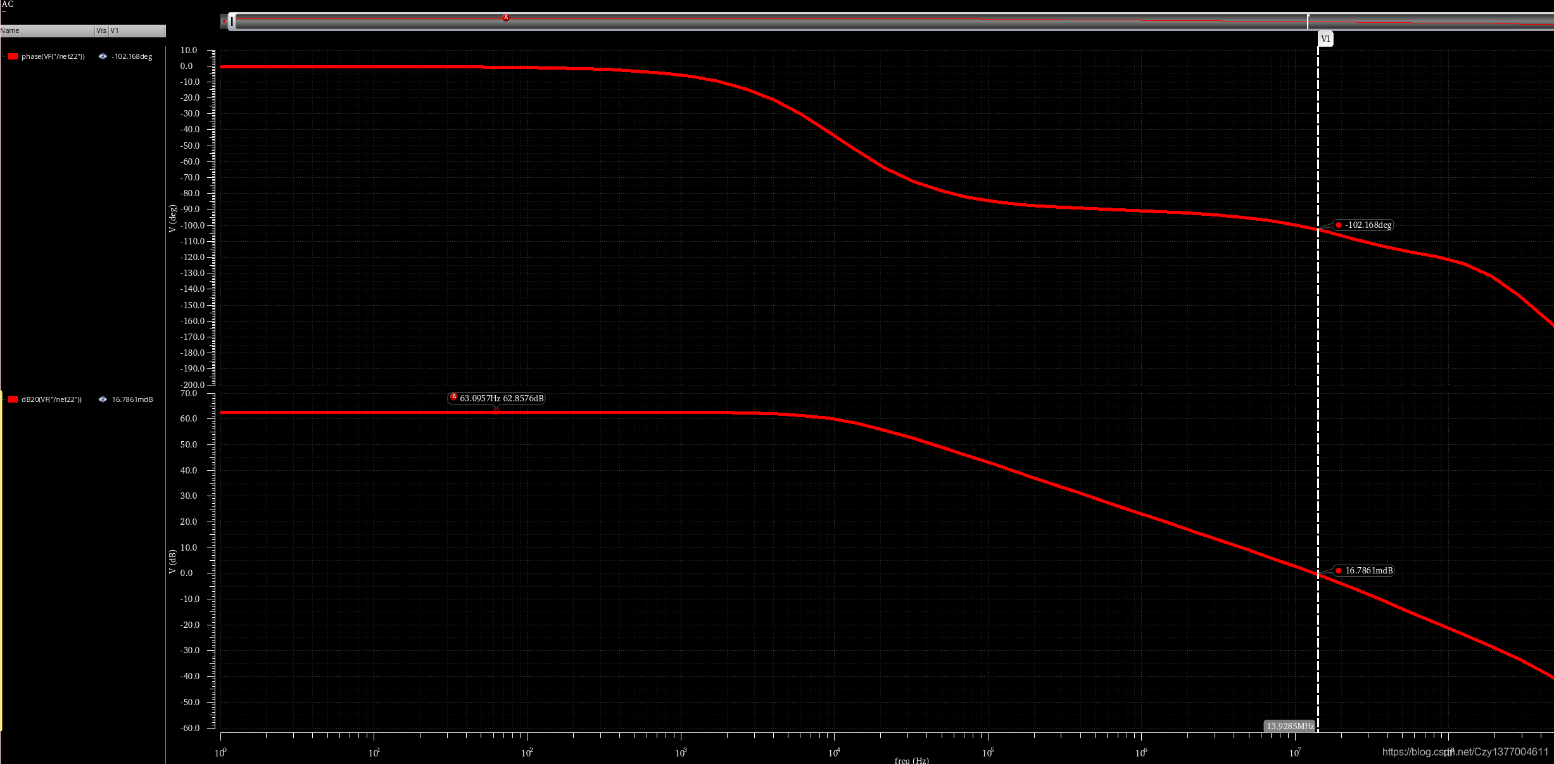Viewport: 1554px width, 764px height.
Task: Grab the overview bar's left grip handle
Action: (232, 22)
